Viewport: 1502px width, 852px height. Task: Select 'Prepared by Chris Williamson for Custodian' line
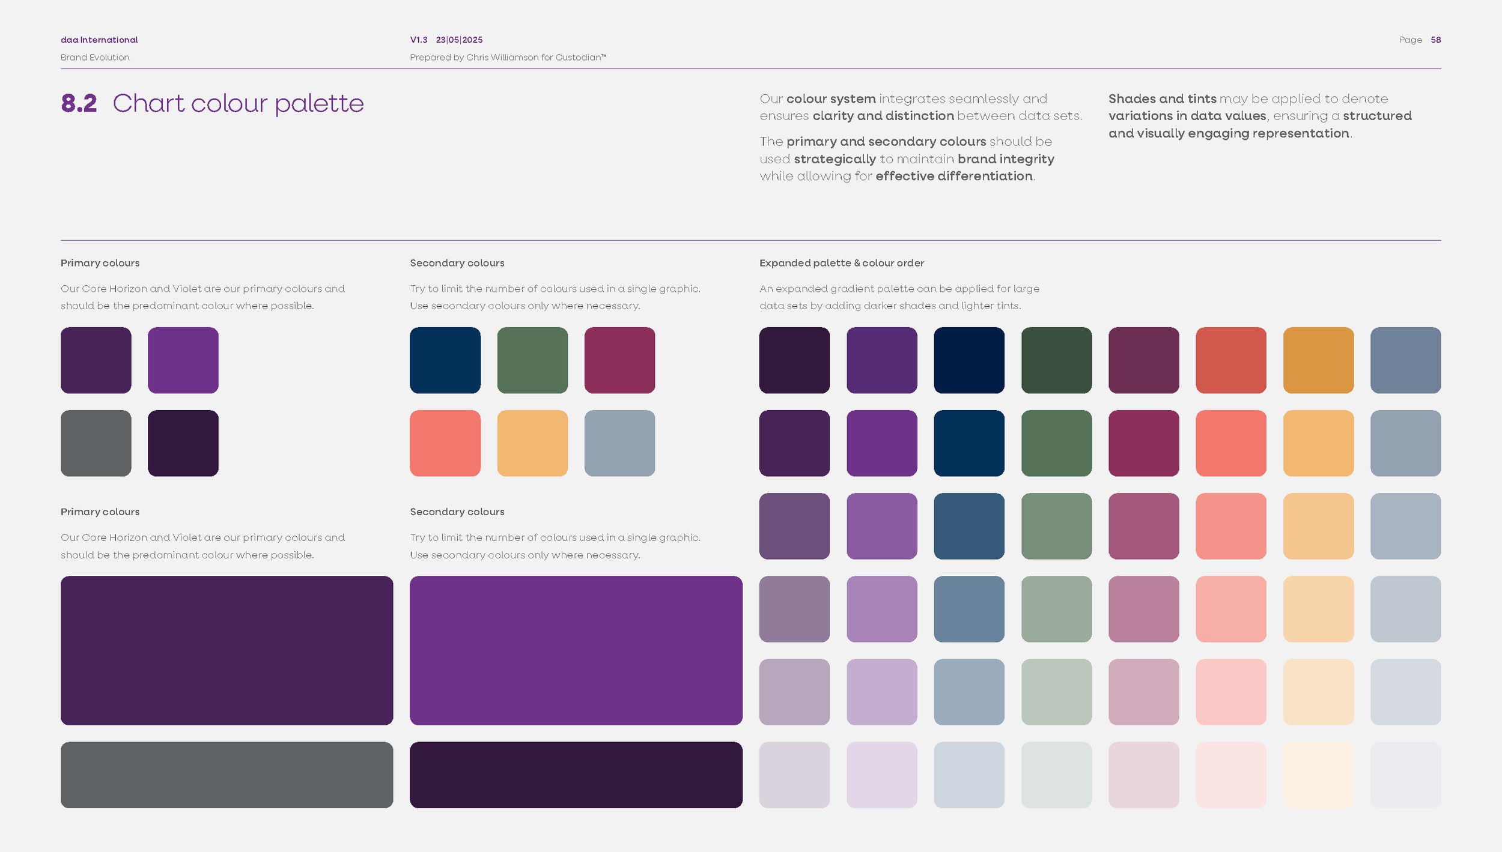point(508,57)
